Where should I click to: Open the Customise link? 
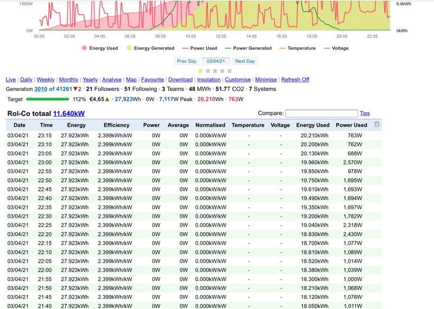(x=238, y=80)
